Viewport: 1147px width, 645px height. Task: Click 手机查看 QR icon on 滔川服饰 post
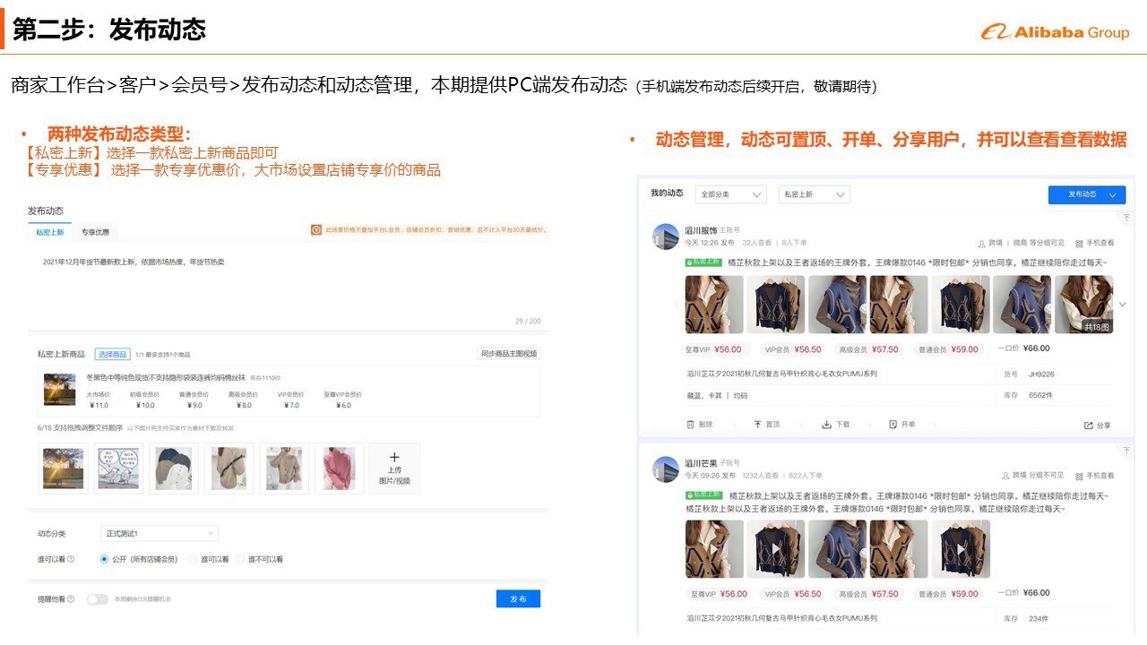tap(1079, 243)
